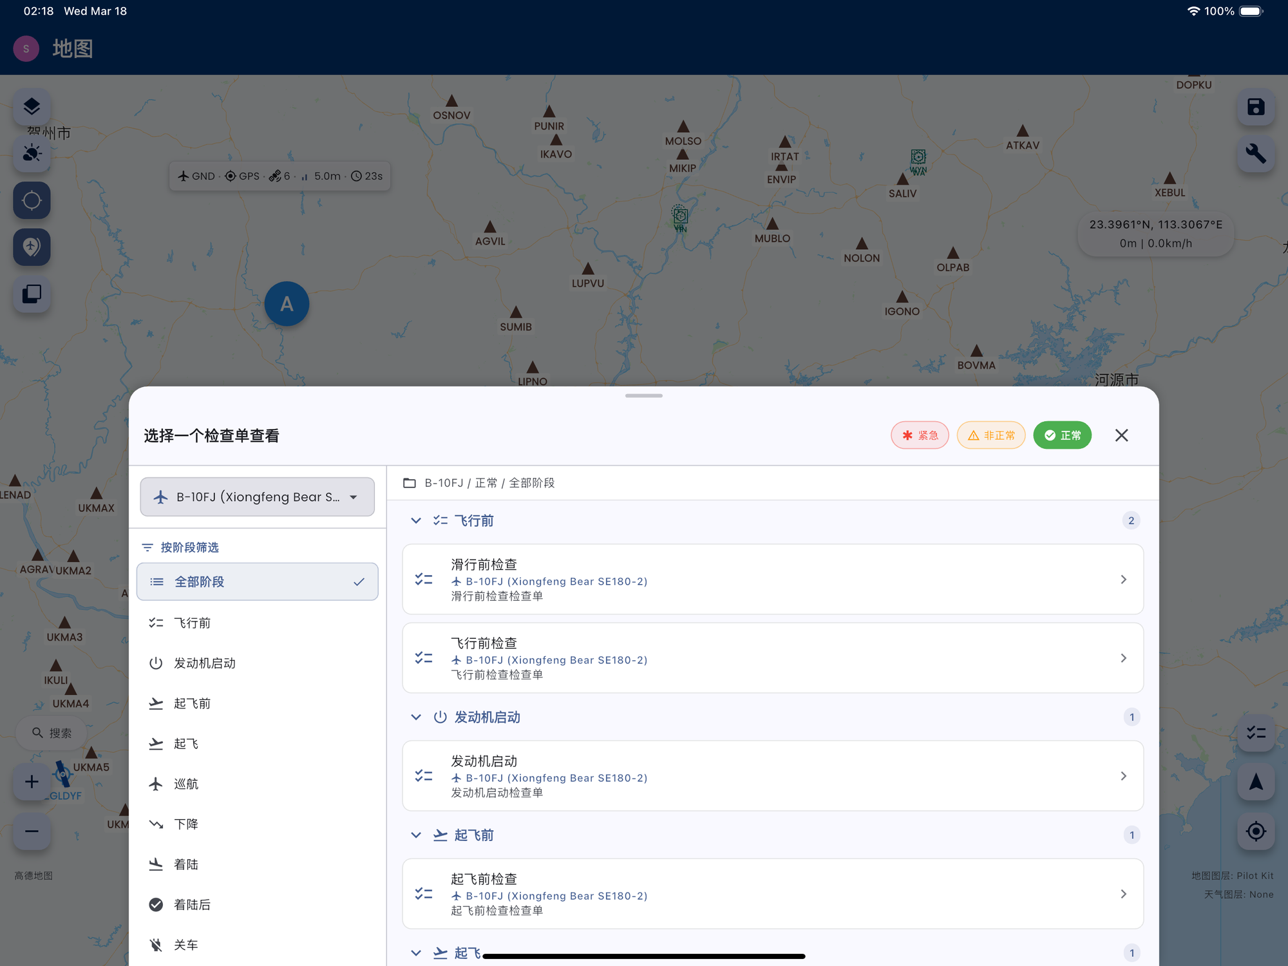Open the 起飞前检查 checklist

point(772,894)
